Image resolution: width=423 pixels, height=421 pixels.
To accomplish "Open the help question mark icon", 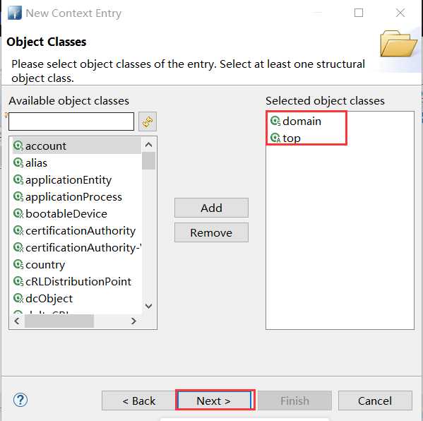I will tap(20, 400).
